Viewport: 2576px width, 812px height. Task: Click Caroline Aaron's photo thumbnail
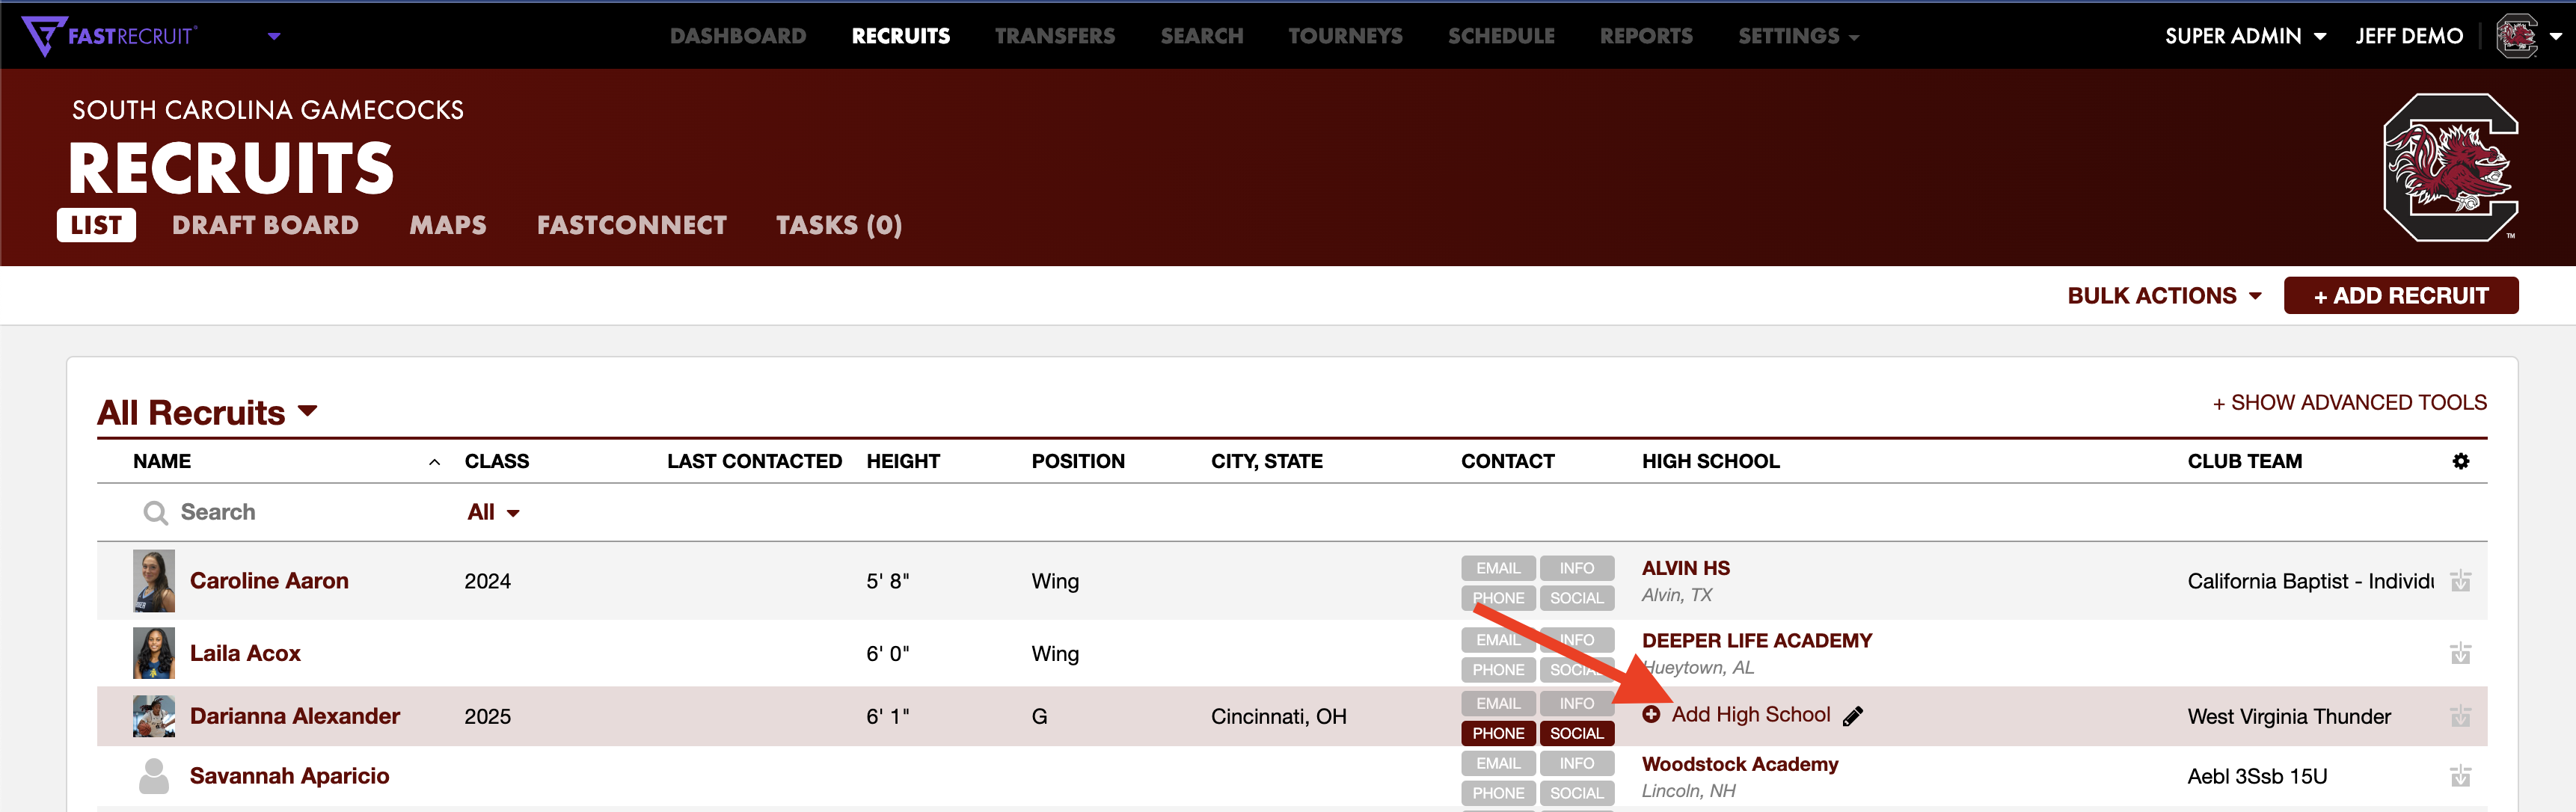154,581
